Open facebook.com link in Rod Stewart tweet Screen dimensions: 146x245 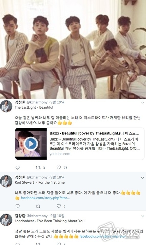click(x=45, y=198)
